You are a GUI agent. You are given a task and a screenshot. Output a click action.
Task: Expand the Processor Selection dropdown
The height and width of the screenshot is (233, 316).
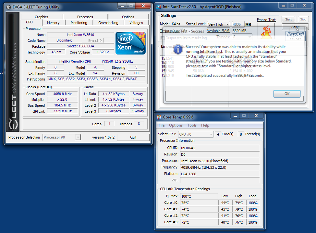tap(78, 137)
